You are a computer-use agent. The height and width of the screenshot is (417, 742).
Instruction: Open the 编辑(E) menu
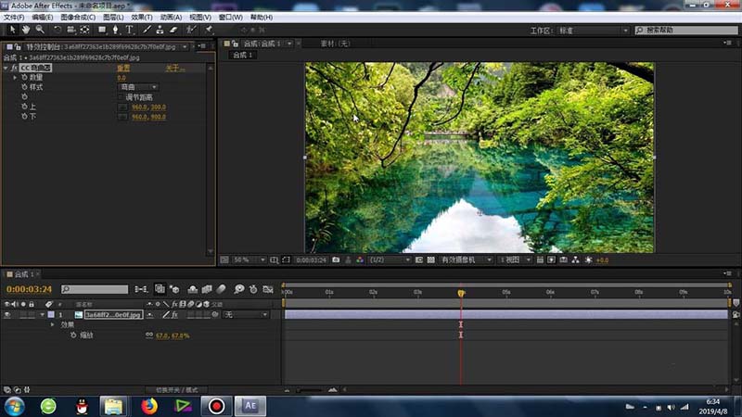42,17
